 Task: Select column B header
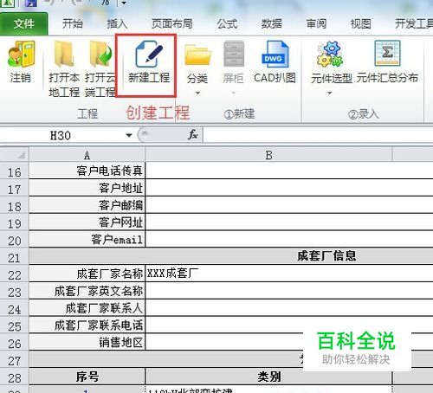(x=268, y=155)
